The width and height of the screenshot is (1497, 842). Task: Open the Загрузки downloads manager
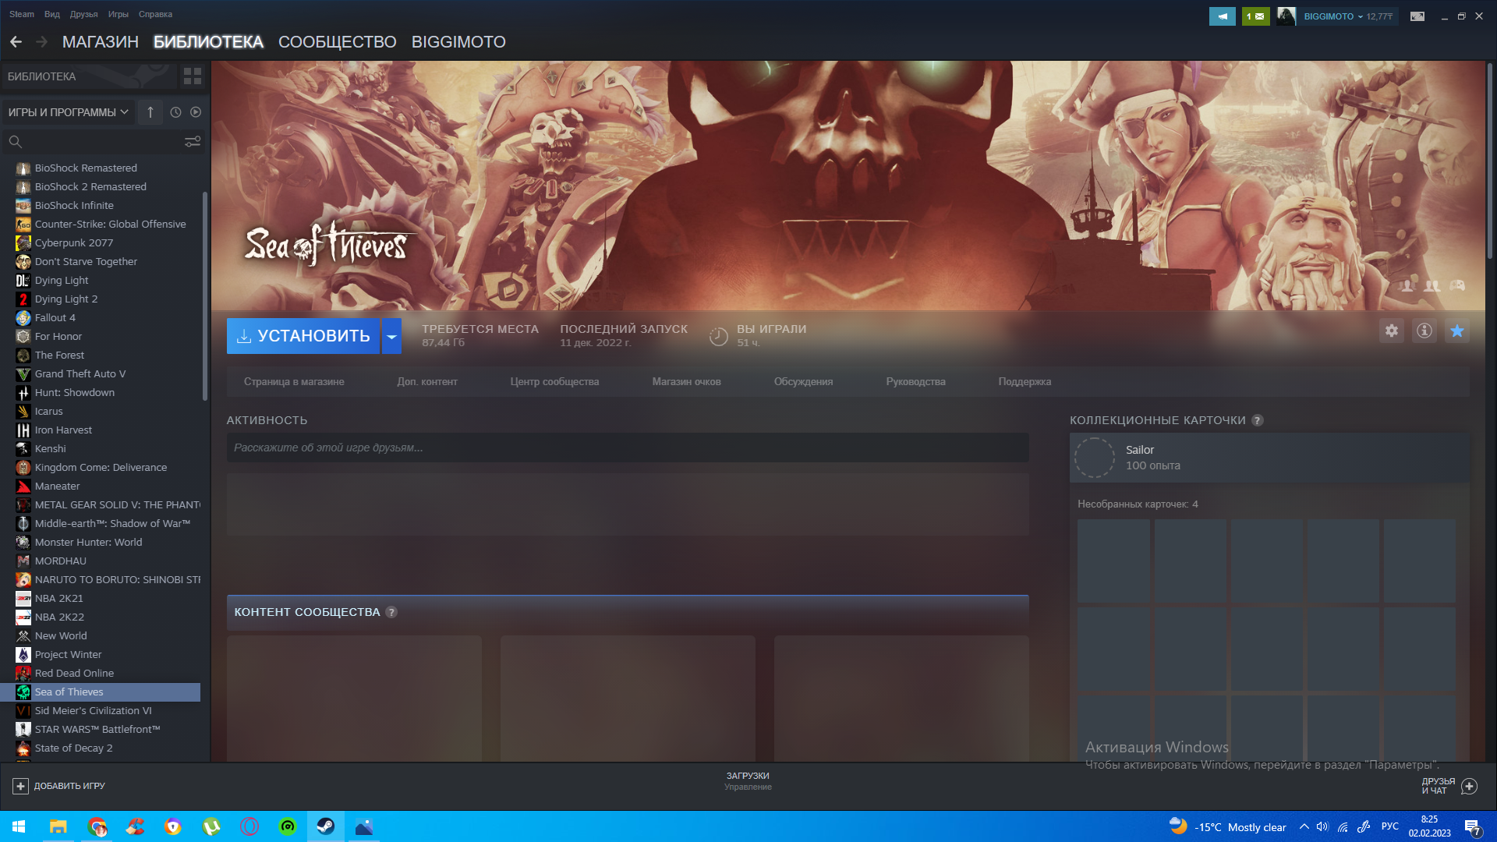(x=748, y=781)
